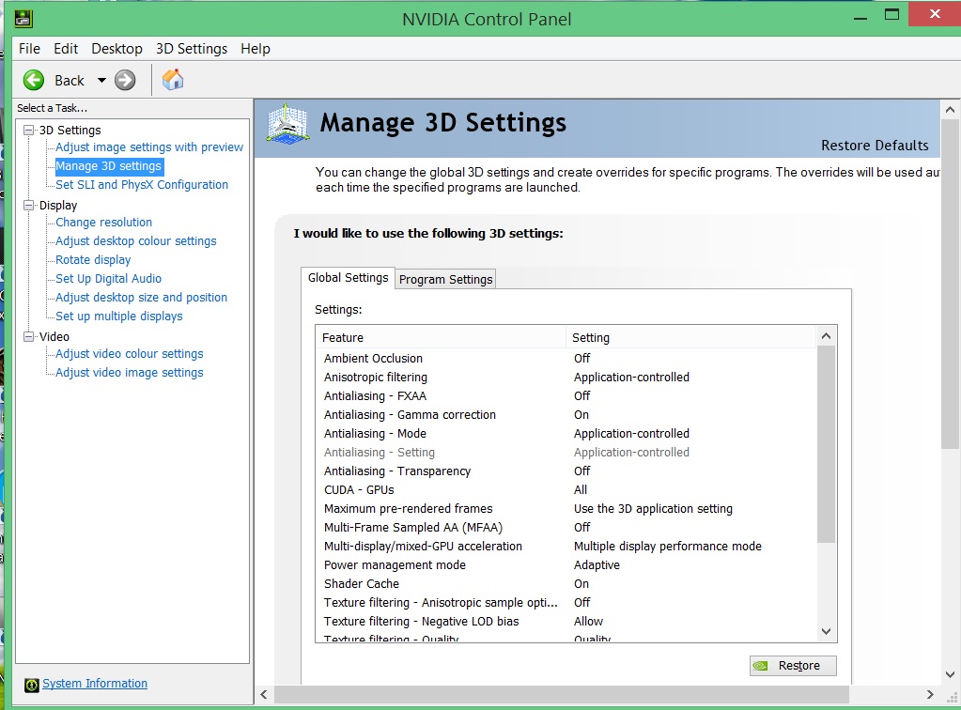This screenshot has height=710, width=961.
Task: Open the Back history dropdown arrow
Action: (x=101, y=80)
